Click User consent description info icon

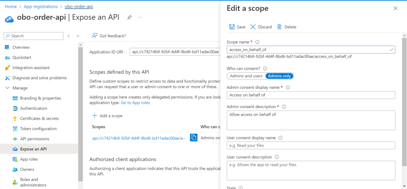click(277, 157)
